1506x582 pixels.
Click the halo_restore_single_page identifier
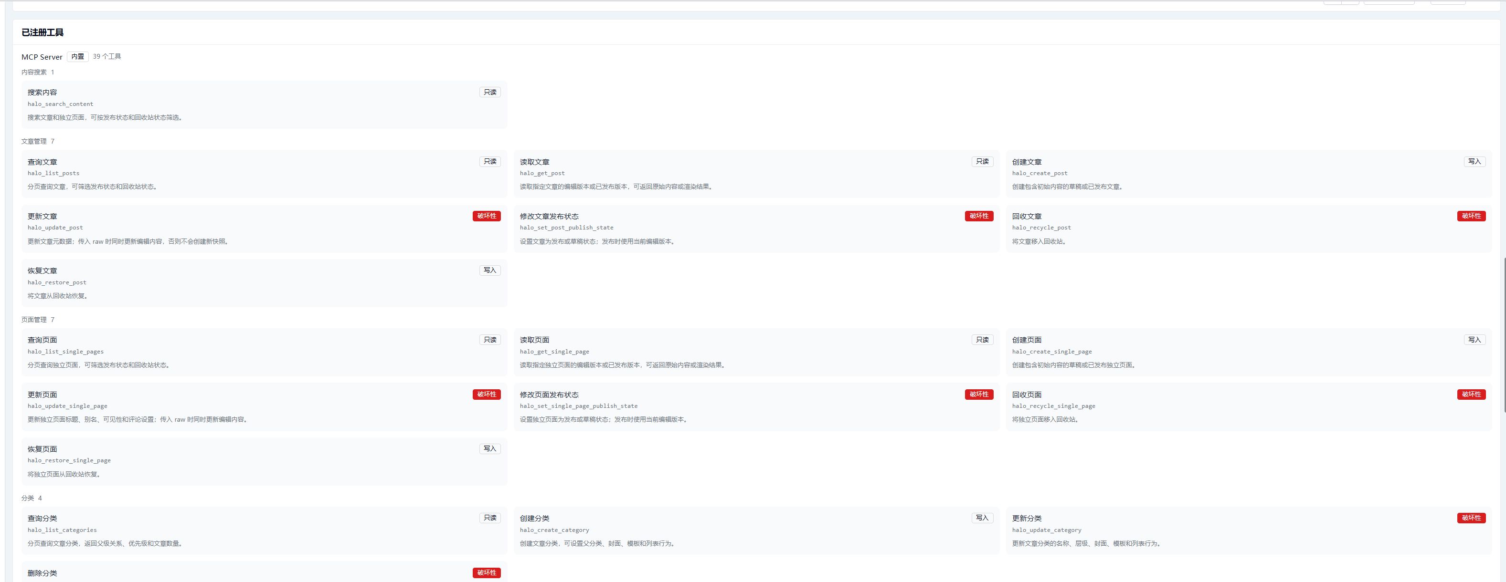(x=69, y=460)
